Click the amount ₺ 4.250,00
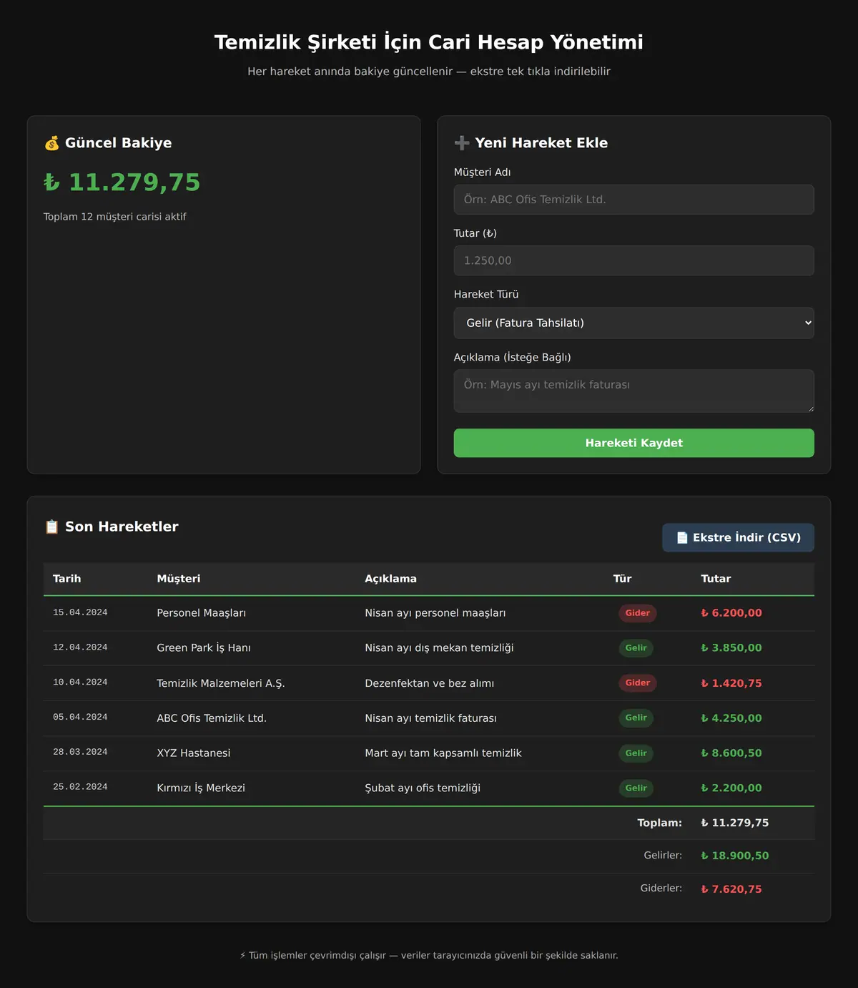Screen dimensions: 858x988 (731, 718)
